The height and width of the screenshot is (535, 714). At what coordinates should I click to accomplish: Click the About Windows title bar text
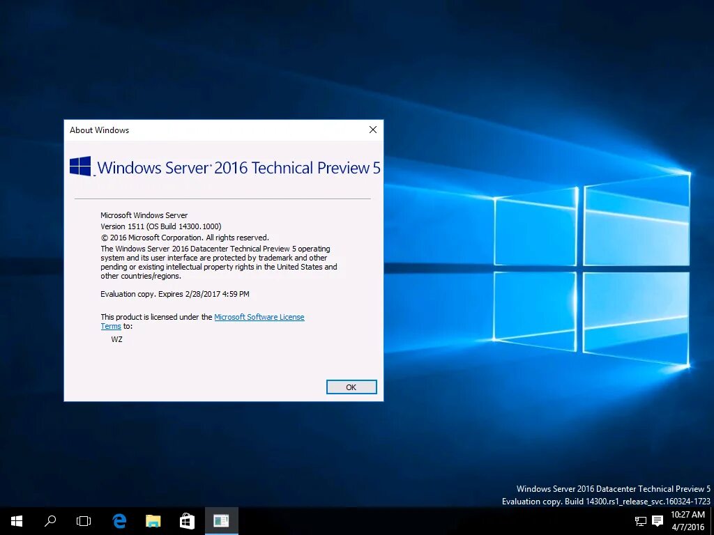(x=99, y=130)
